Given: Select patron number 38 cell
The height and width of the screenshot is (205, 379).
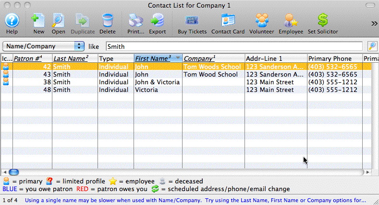Looking at the screenshot, I should coord(32,82).
